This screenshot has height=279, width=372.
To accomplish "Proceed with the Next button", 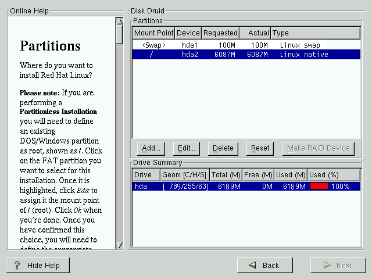I will [338, 265].
